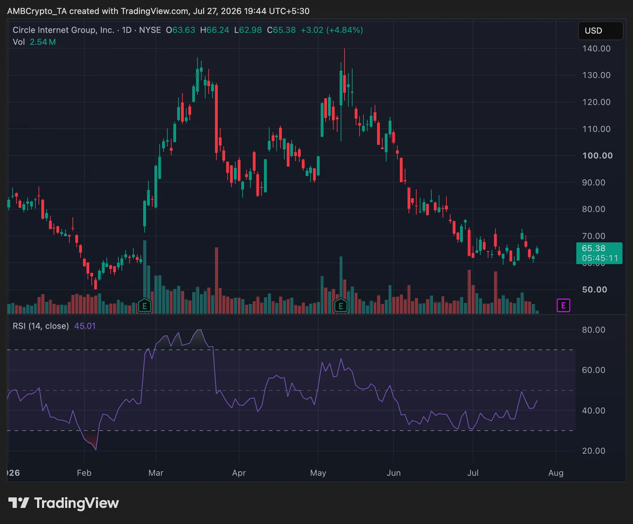Screen dimensions: 633x524
Task: Click the RSI 80.00 scale label
Action: (593, 330)
